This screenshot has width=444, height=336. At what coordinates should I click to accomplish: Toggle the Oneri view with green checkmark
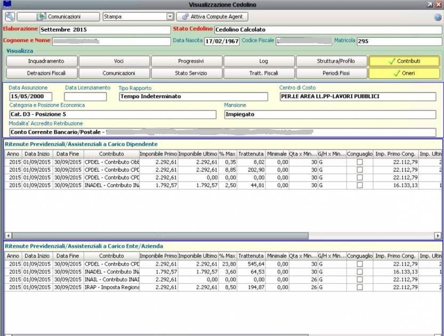coord(405,74)
